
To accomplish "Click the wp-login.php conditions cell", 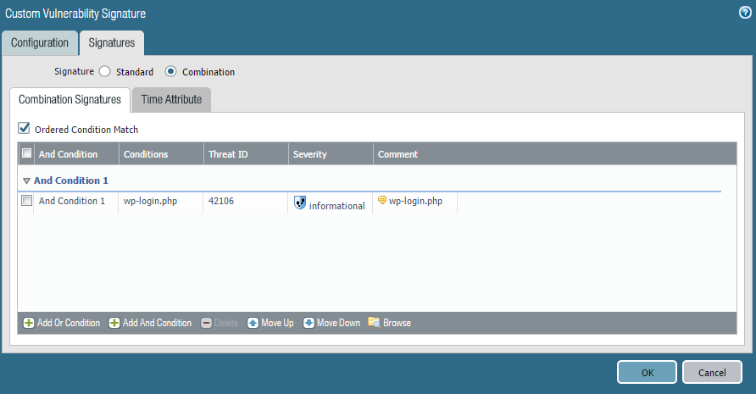I will coord(160,203).
